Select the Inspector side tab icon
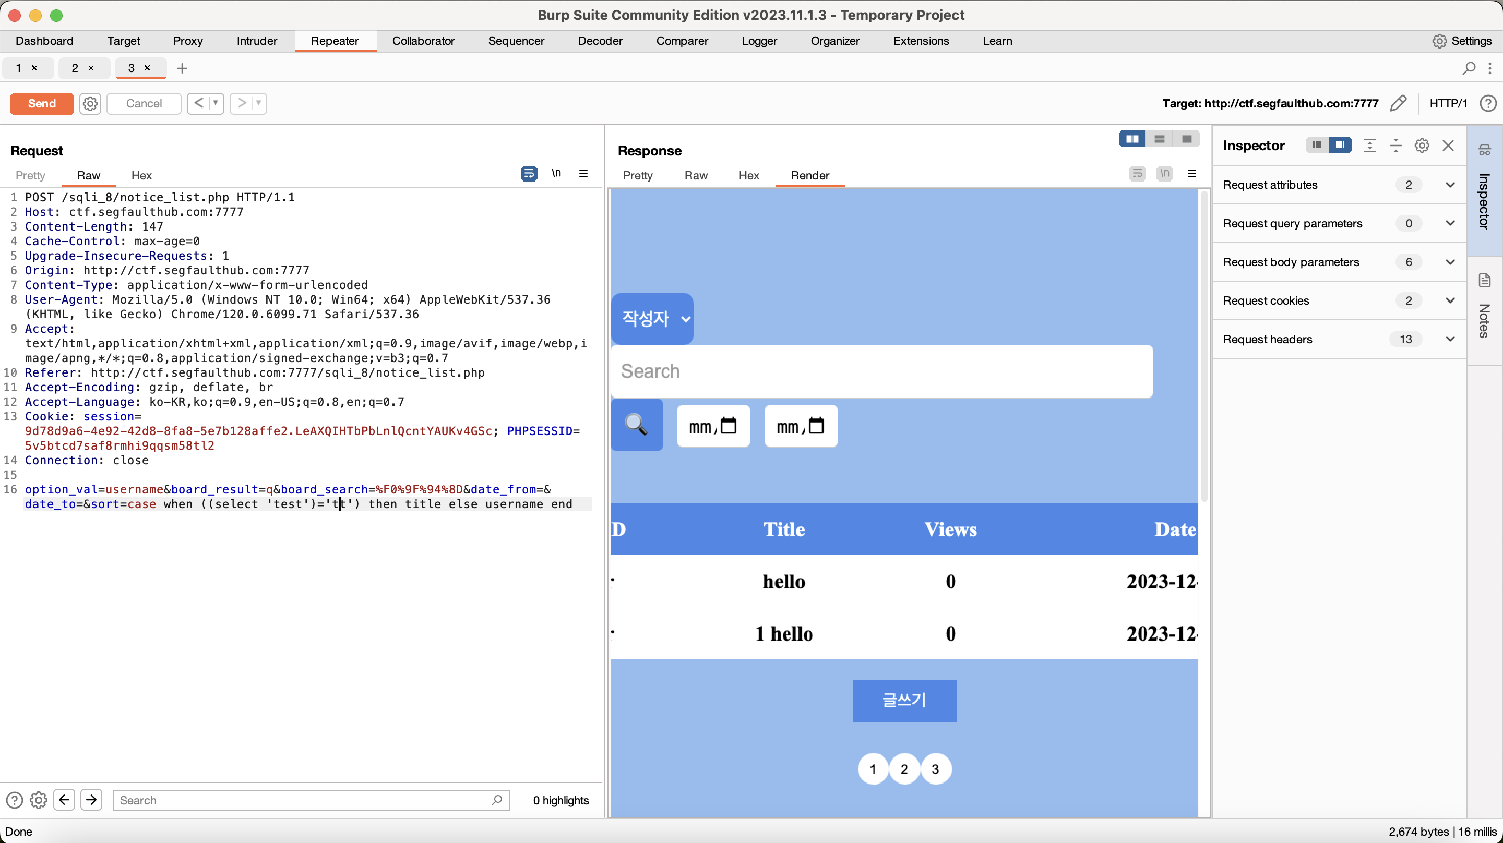Viewport: 1503px width, 843px height. 1484,151
